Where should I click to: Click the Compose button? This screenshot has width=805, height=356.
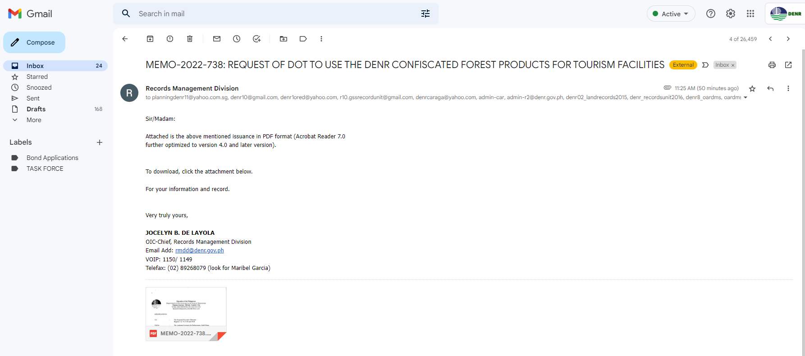coord(34,42)
